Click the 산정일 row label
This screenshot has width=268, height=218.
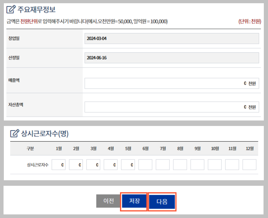(x=14, y=58)
